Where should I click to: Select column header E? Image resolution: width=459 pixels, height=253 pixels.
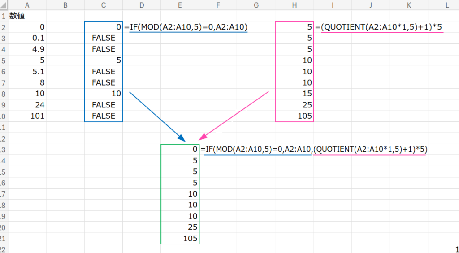coord(180,4)
